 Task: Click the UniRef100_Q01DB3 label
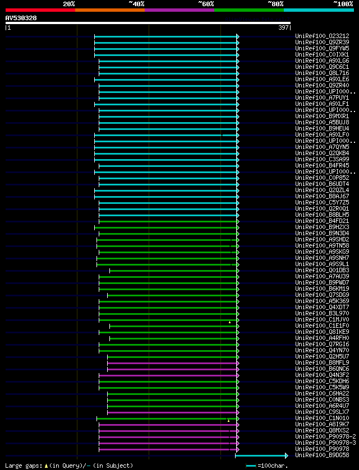tap(322, 271)
